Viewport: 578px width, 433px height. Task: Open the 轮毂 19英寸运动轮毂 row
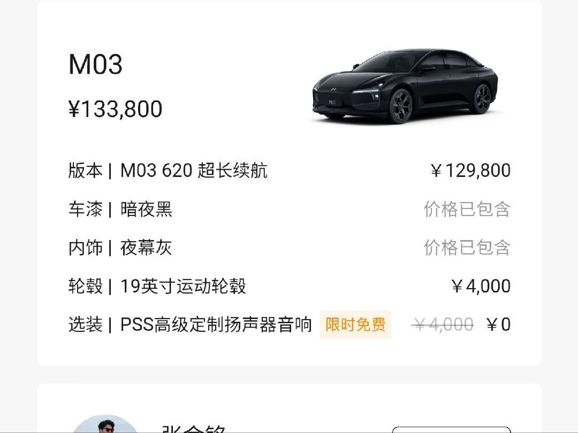point(290,286)
